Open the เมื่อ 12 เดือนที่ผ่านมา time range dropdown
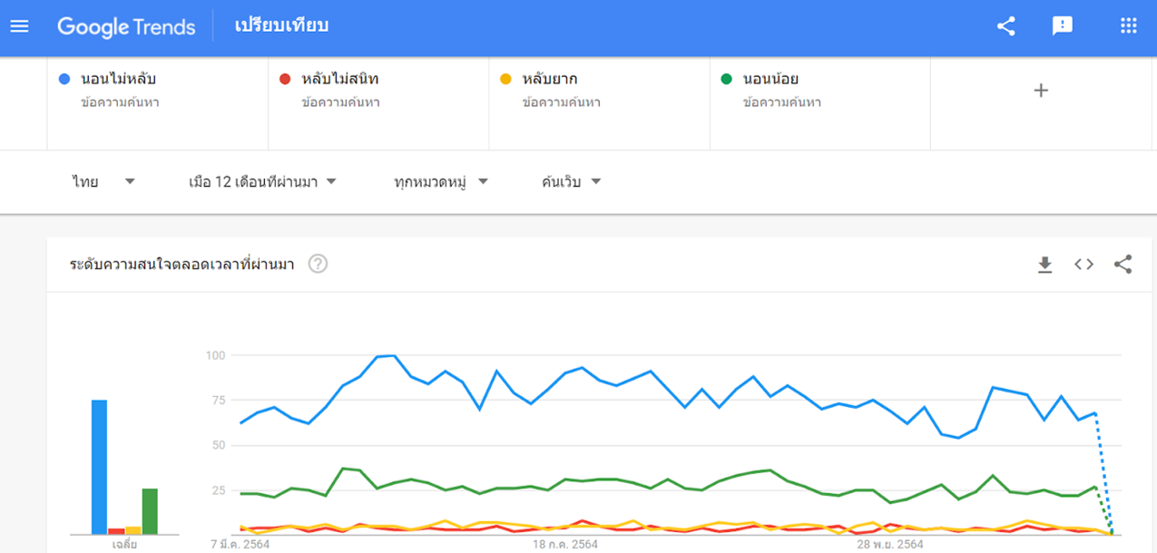Screen dimensions: 1157x553 tap(262, 181)
